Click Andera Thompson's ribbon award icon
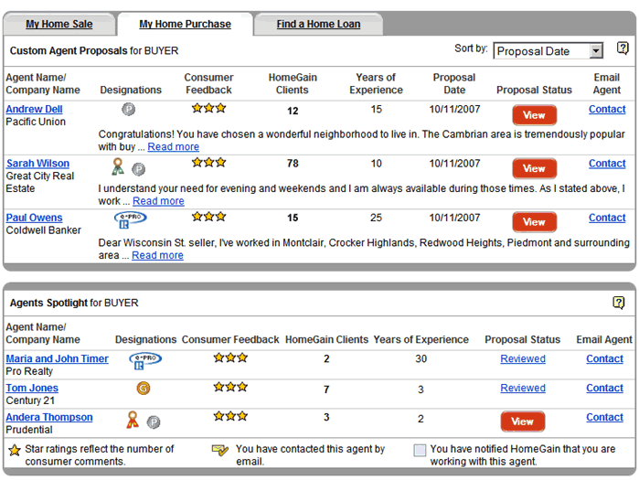The height and width of the screenshot is (480, 639). click(x=133, y=421)
